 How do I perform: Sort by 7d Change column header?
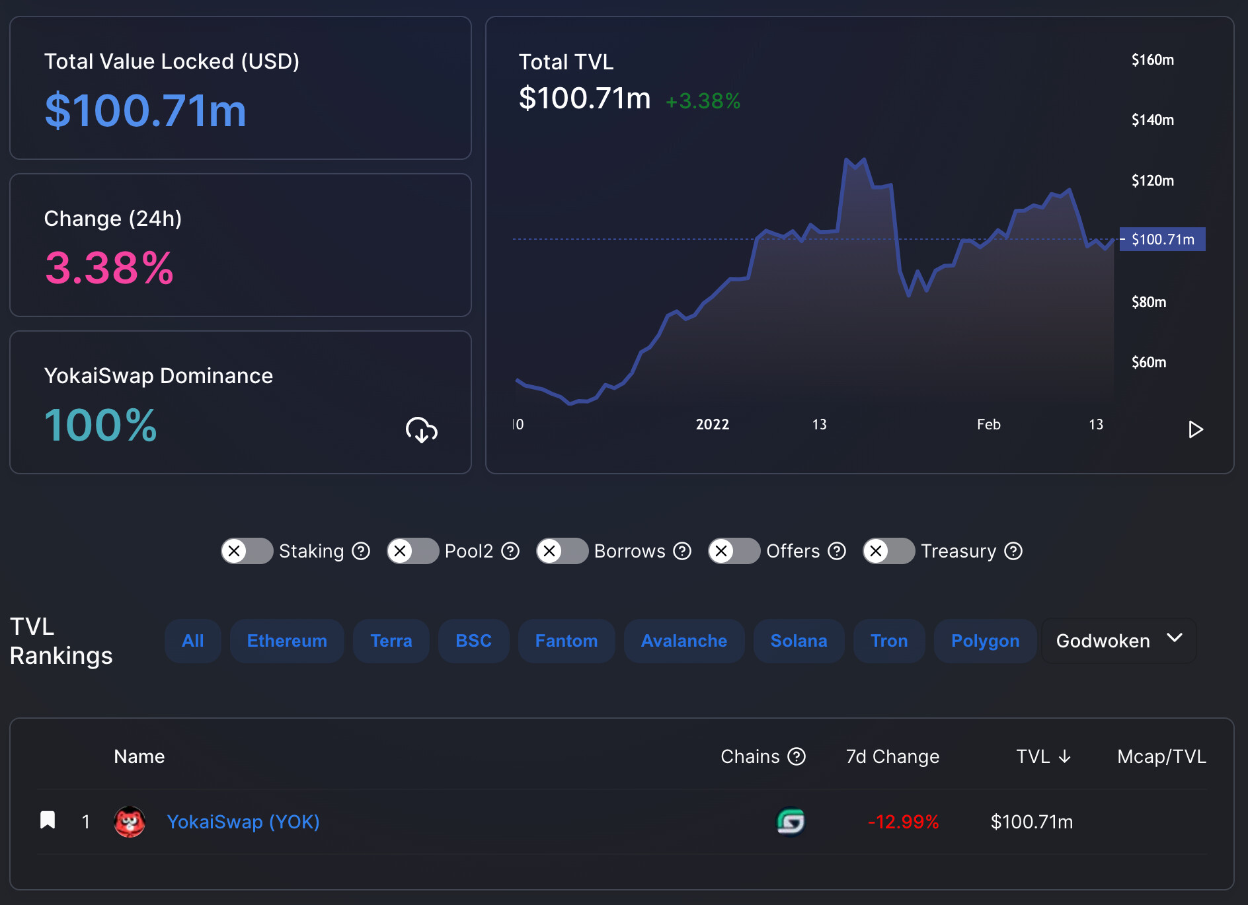pos(892,756)
